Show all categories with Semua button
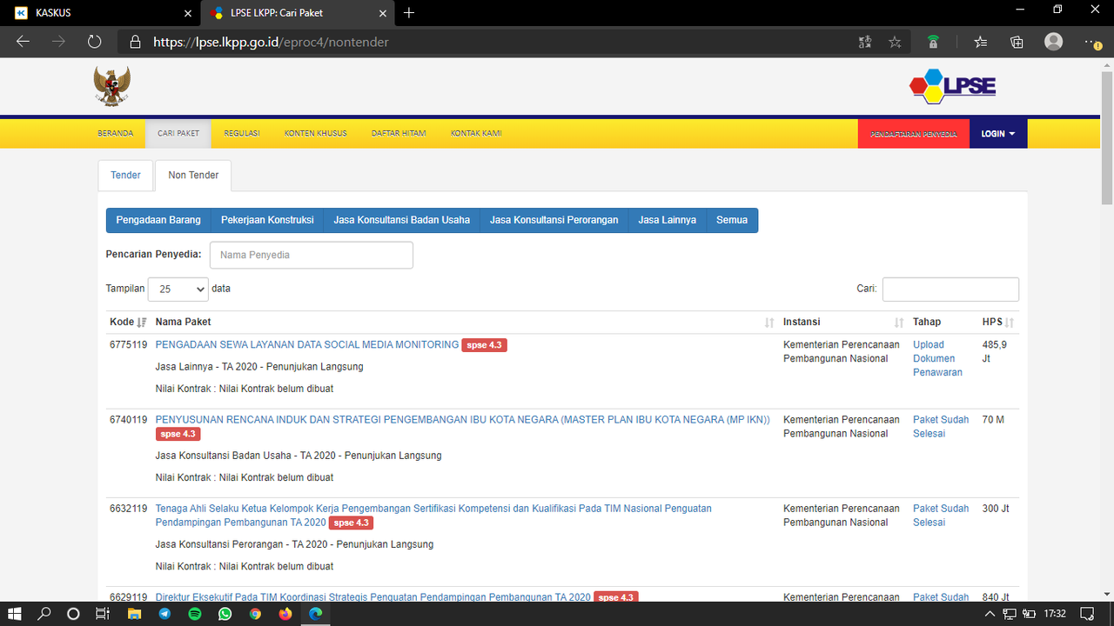Viewport: 1114px width, 626px height. point(732,220)
